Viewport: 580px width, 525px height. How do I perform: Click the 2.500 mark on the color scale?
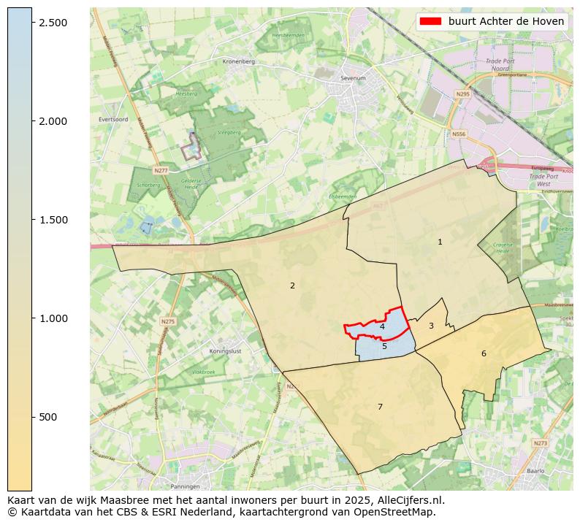click(x=54, y=23)
